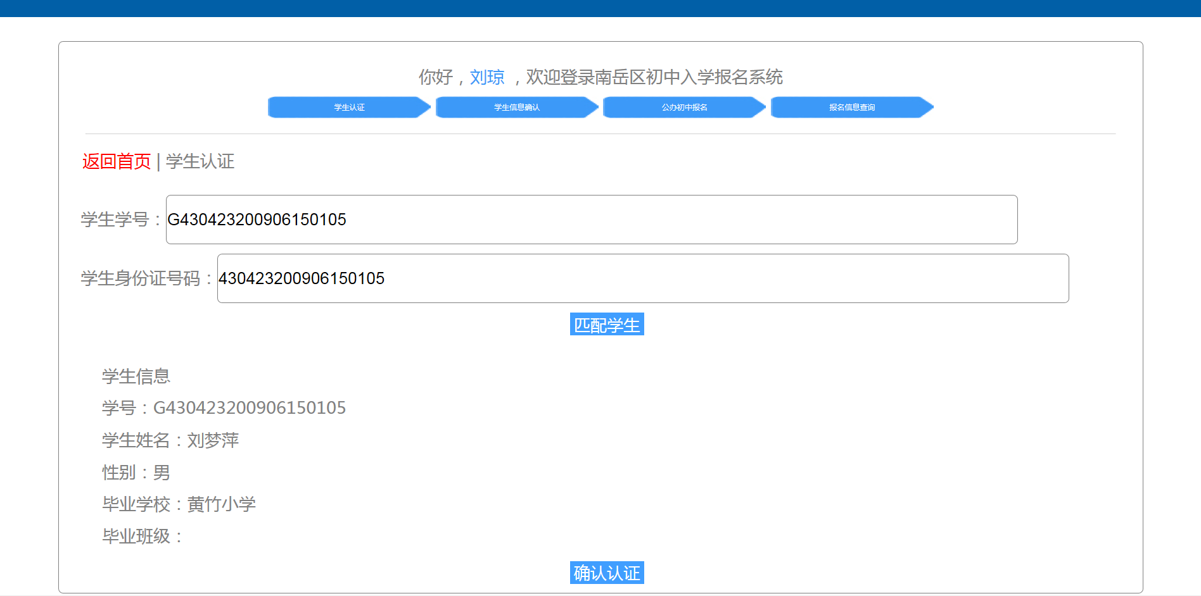
Task: Click the 返回首页 link
Action: 117,161
